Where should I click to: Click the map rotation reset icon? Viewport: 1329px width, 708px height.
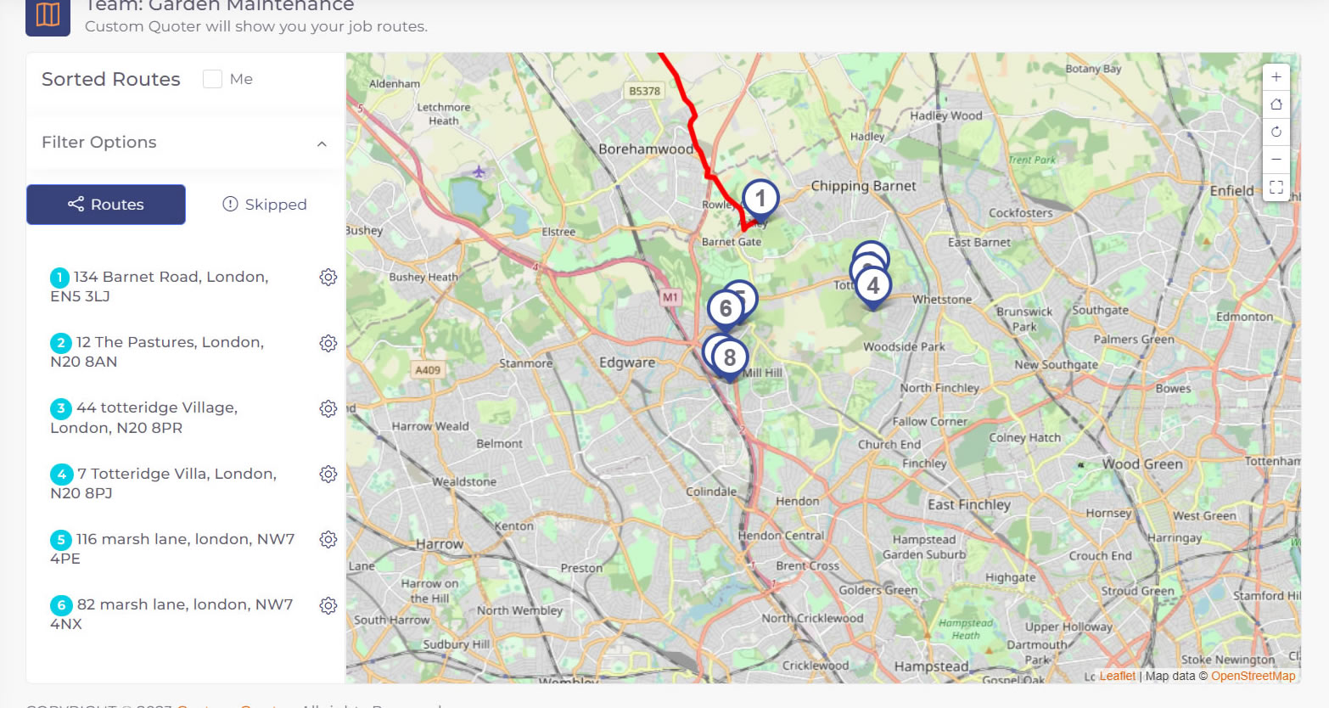tap(1276, 132)
